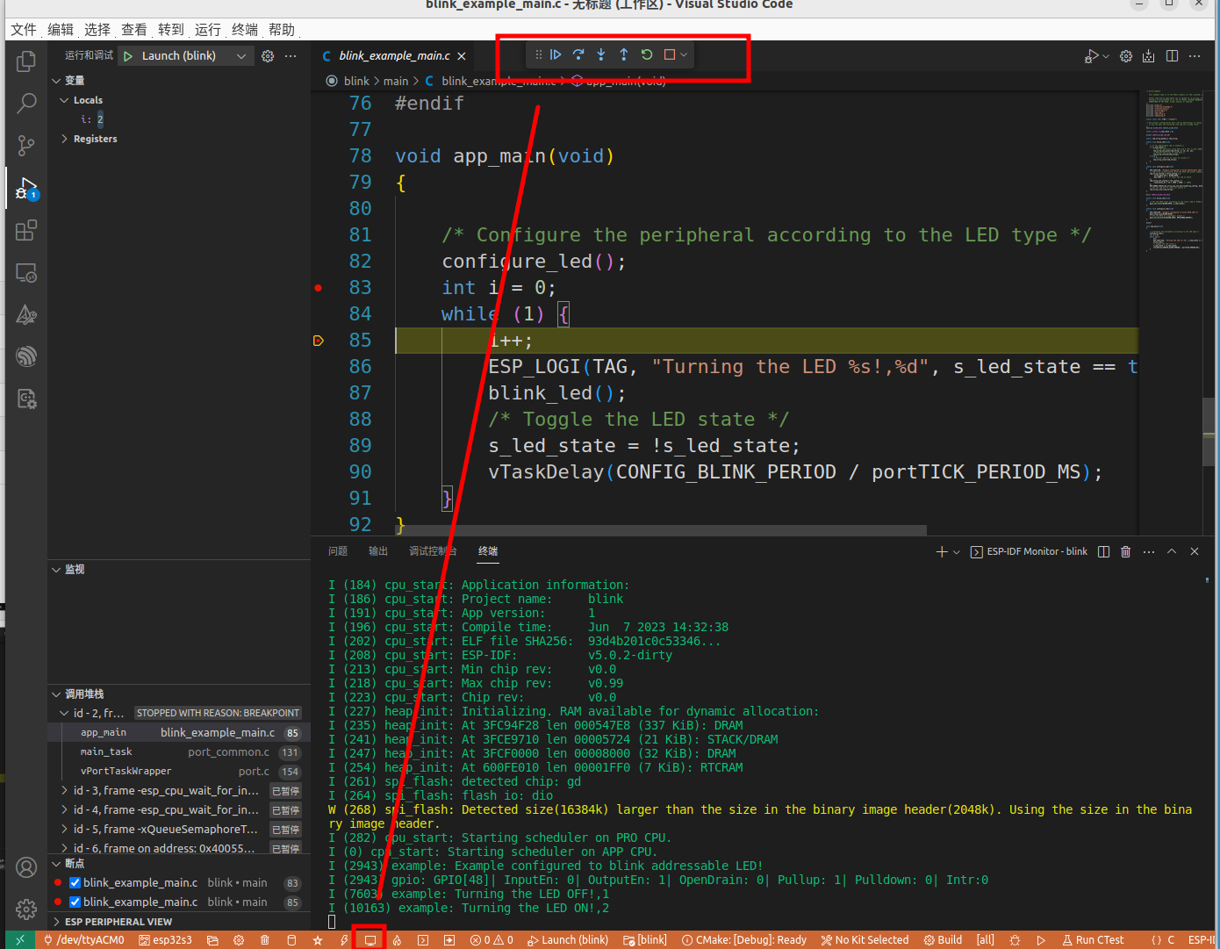
Task: Click esp32s3 target in status bar
Action: click(x=165, y=939)
